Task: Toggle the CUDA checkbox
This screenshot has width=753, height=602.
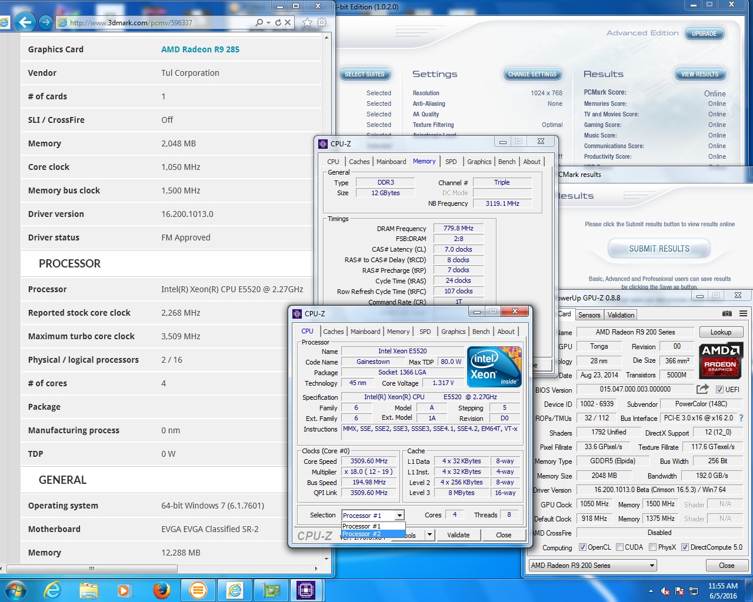Action: [x=619, y=547]
